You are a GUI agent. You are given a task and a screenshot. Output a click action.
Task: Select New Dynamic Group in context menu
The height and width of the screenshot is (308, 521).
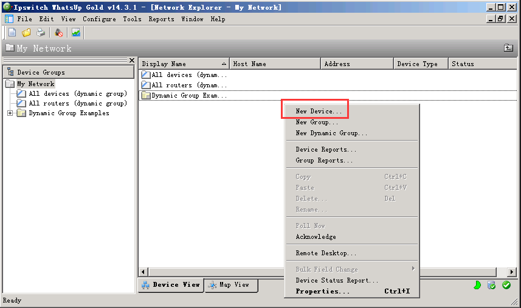point(331,133)
